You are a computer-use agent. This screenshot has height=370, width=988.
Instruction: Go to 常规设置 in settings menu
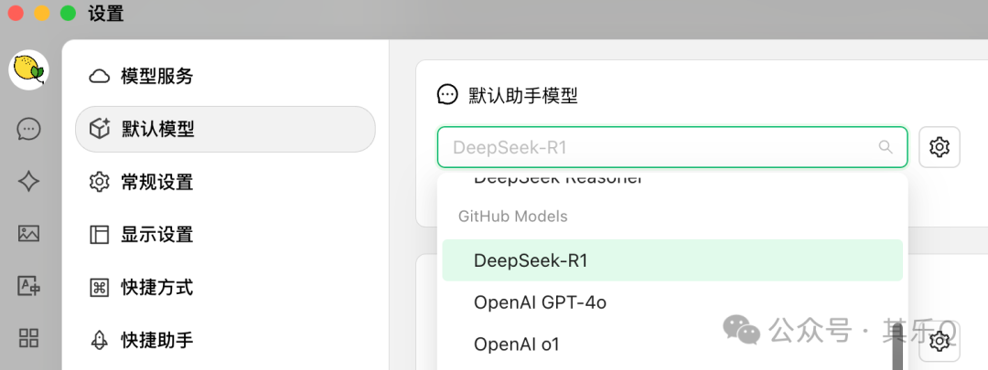point(156,182)
